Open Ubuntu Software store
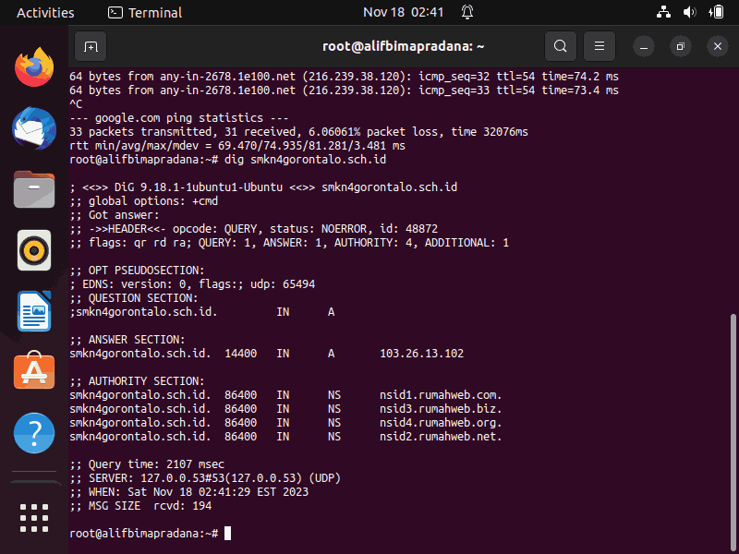Image resolution: width=739 pixels, height=554 pixels. [34, 371]
